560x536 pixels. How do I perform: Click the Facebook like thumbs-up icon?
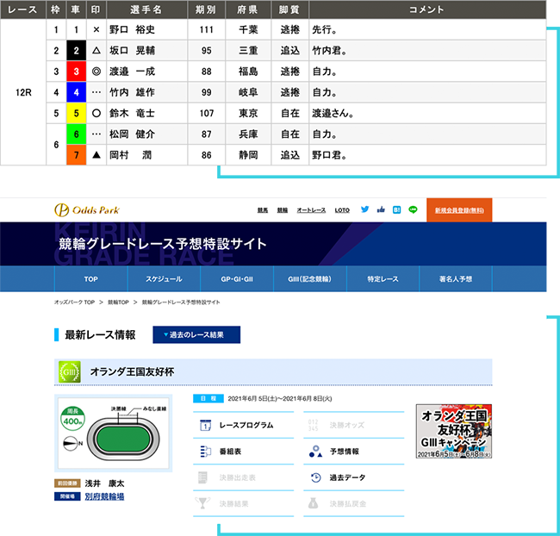[x=381, y=209]
